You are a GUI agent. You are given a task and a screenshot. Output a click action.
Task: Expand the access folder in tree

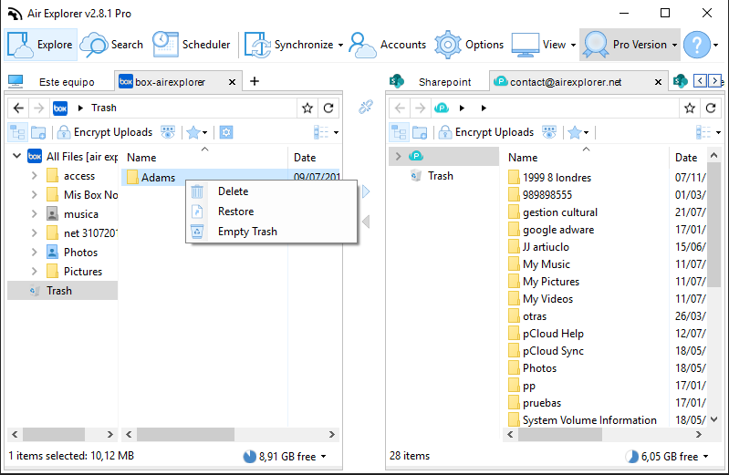click(34, 176)
